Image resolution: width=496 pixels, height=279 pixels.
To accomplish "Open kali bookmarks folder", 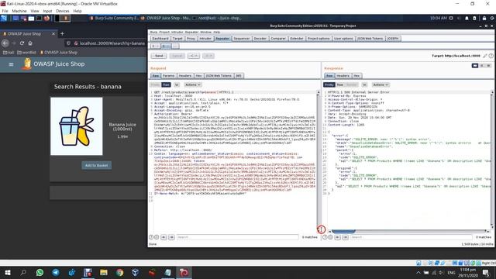I will [x=9, y=53].
